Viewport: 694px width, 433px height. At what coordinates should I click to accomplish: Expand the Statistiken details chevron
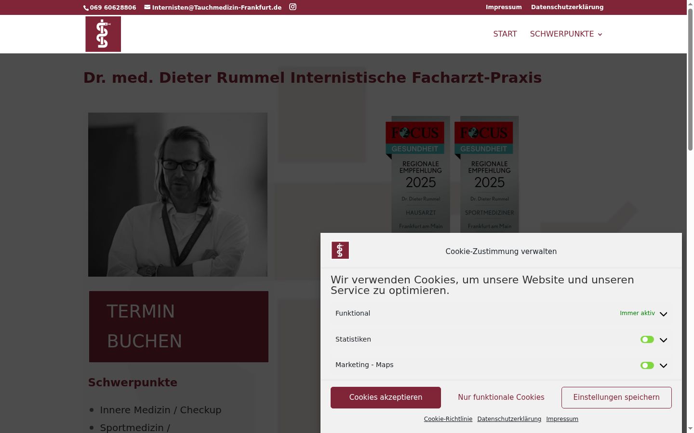pos(664,340)
